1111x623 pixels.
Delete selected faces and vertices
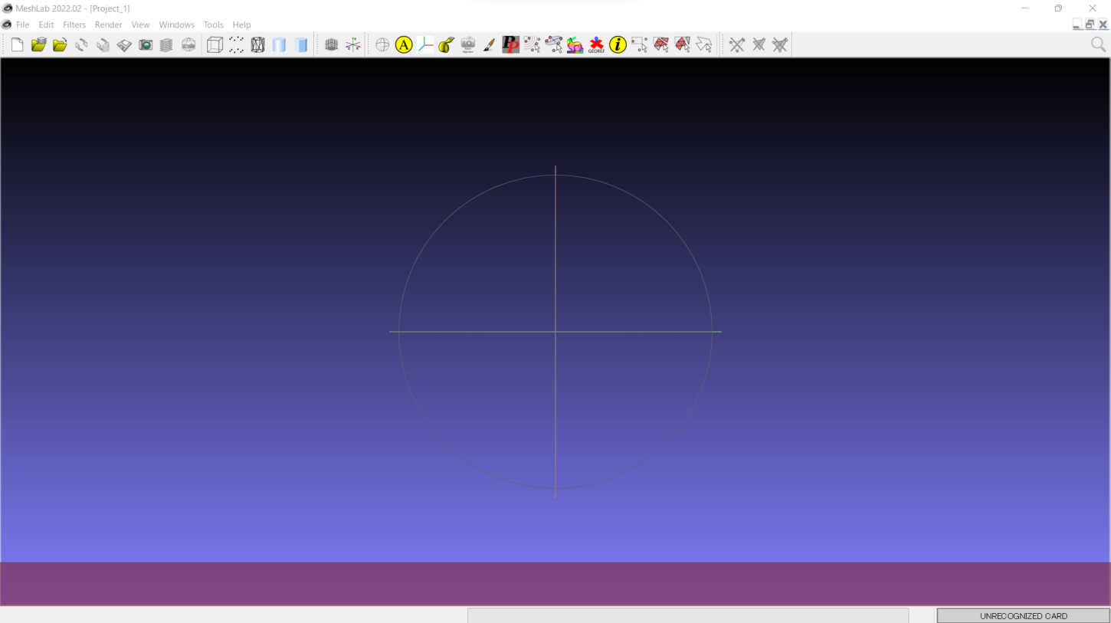(780, 45)
